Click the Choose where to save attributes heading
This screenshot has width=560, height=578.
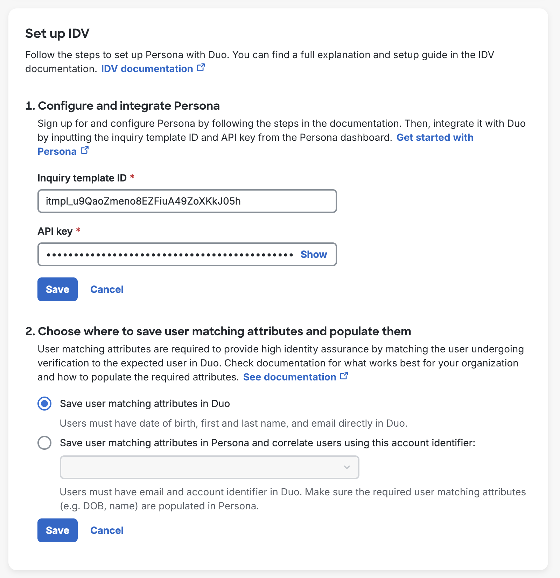tap(218, 331)
